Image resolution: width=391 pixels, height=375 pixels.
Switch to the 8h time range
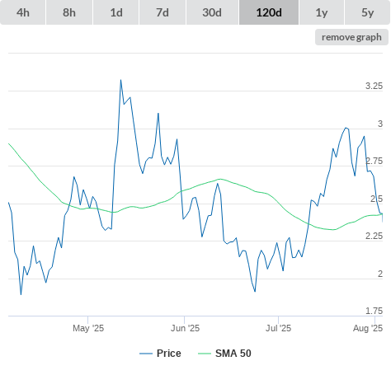point(69,12)
